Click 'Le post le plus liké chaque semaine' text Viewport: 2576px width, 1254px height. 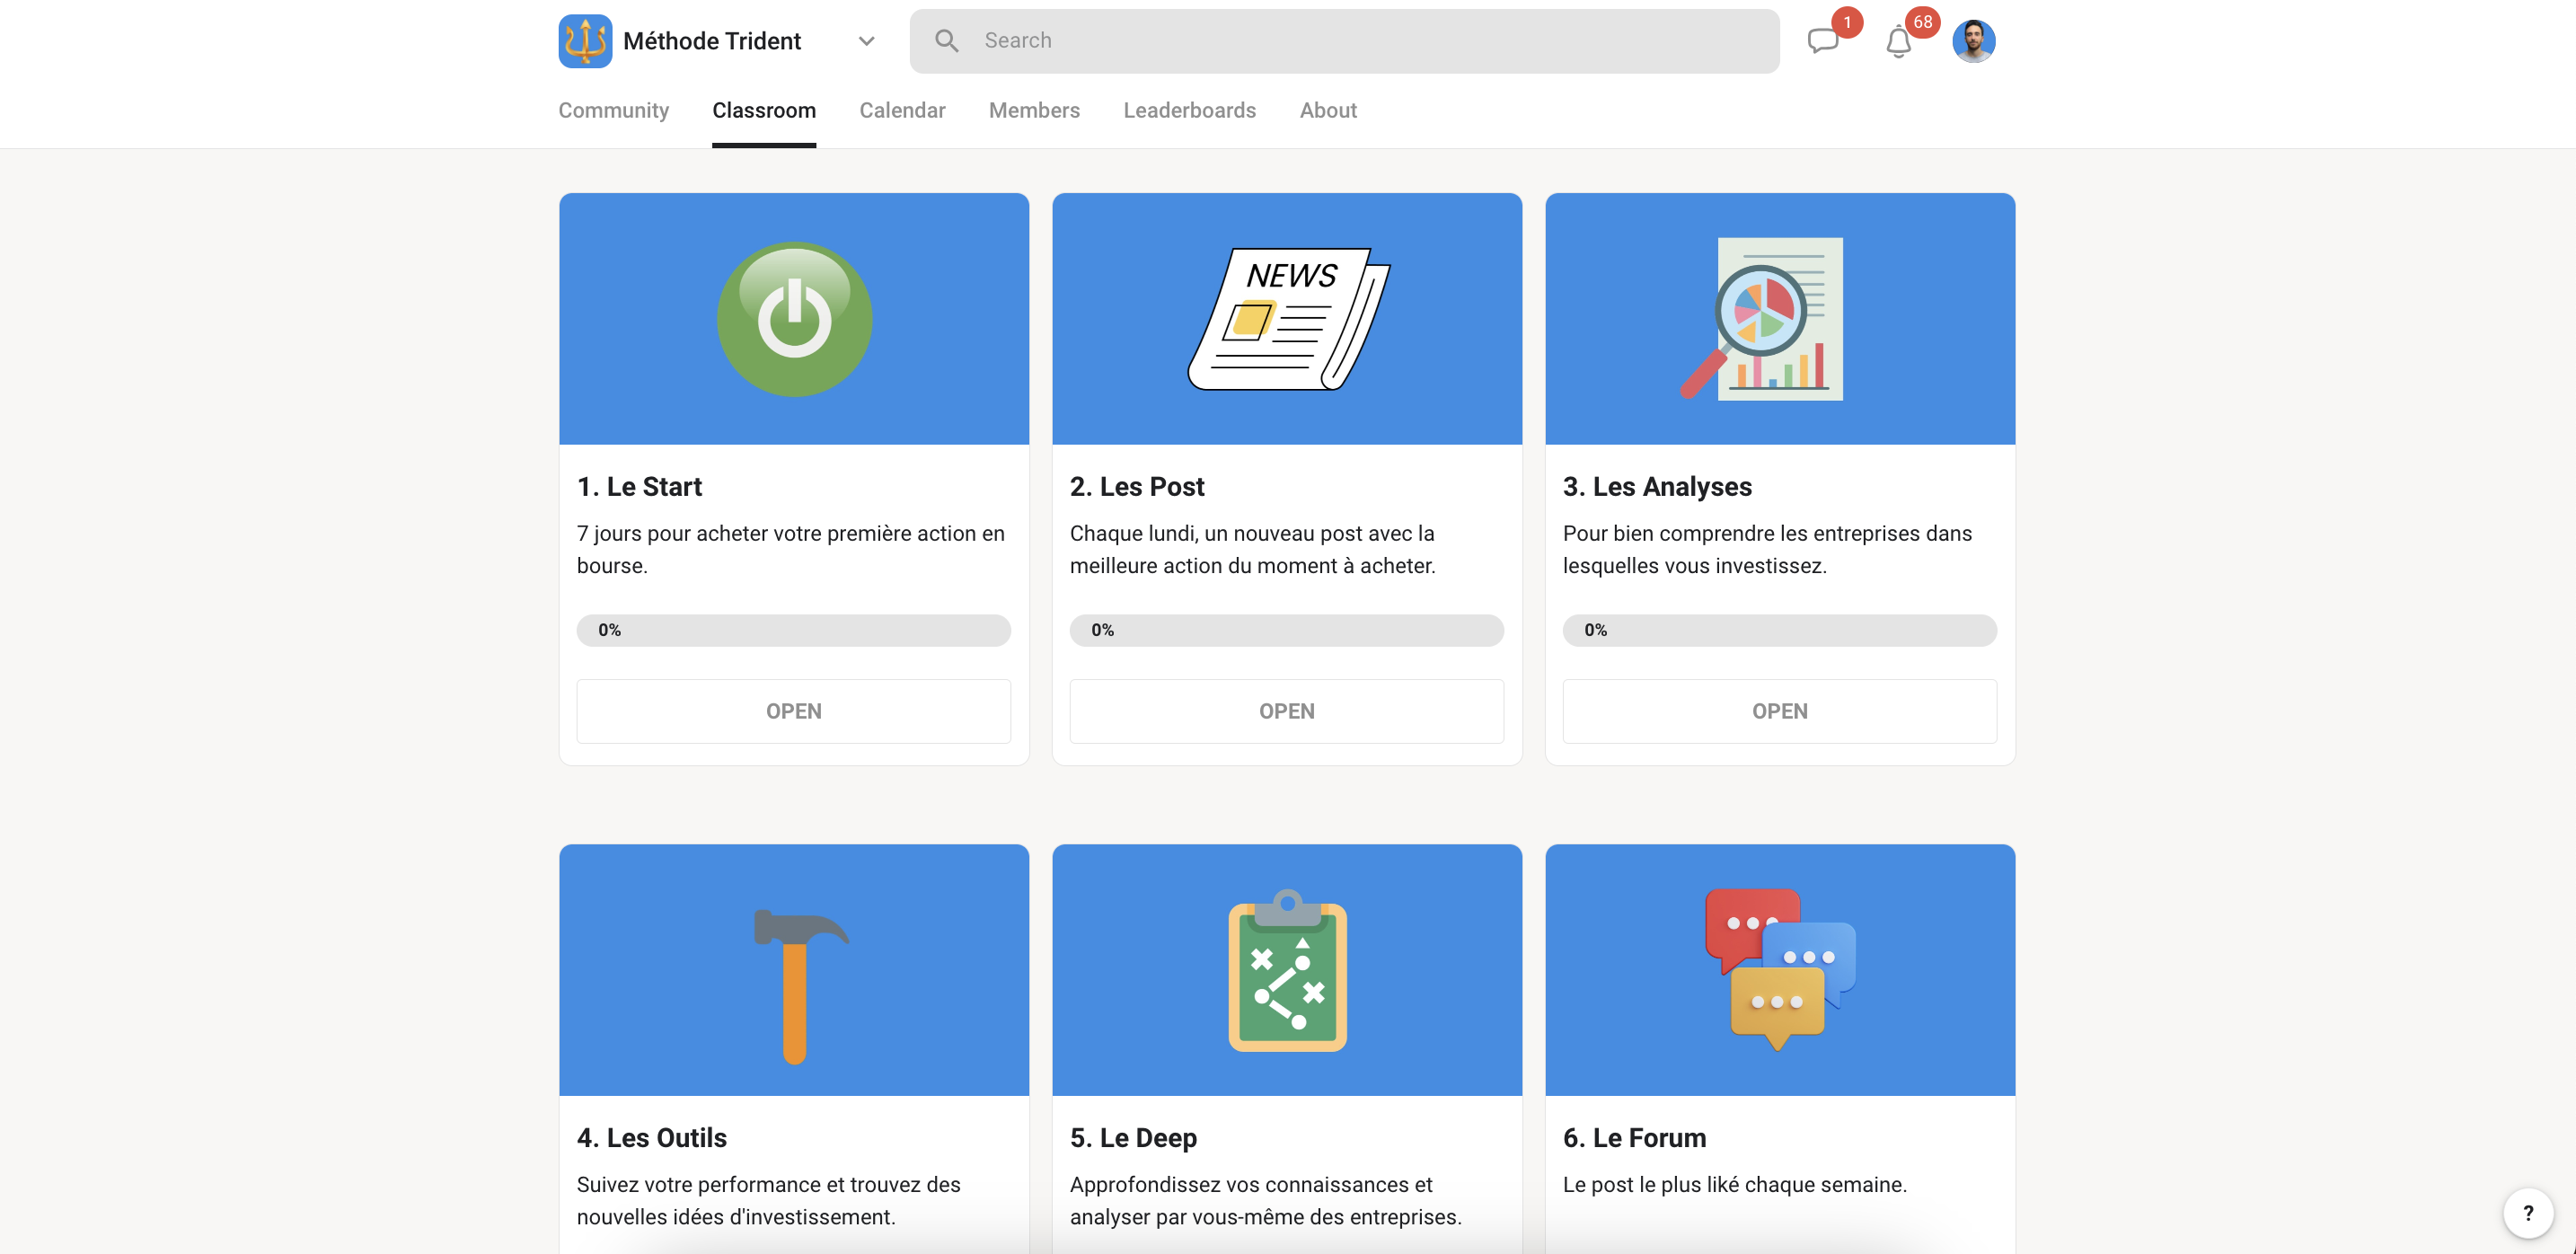coord(1734,1184)
